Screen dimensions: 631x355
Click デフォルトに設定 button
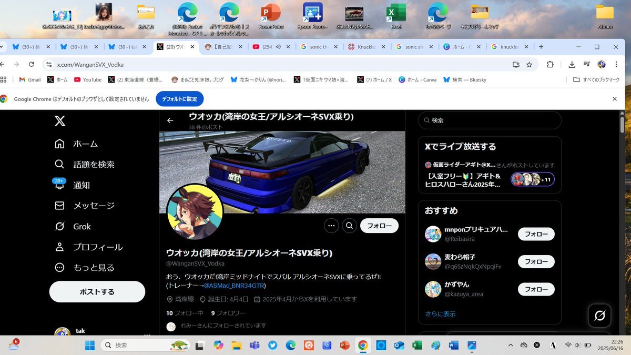coord(179,99)
